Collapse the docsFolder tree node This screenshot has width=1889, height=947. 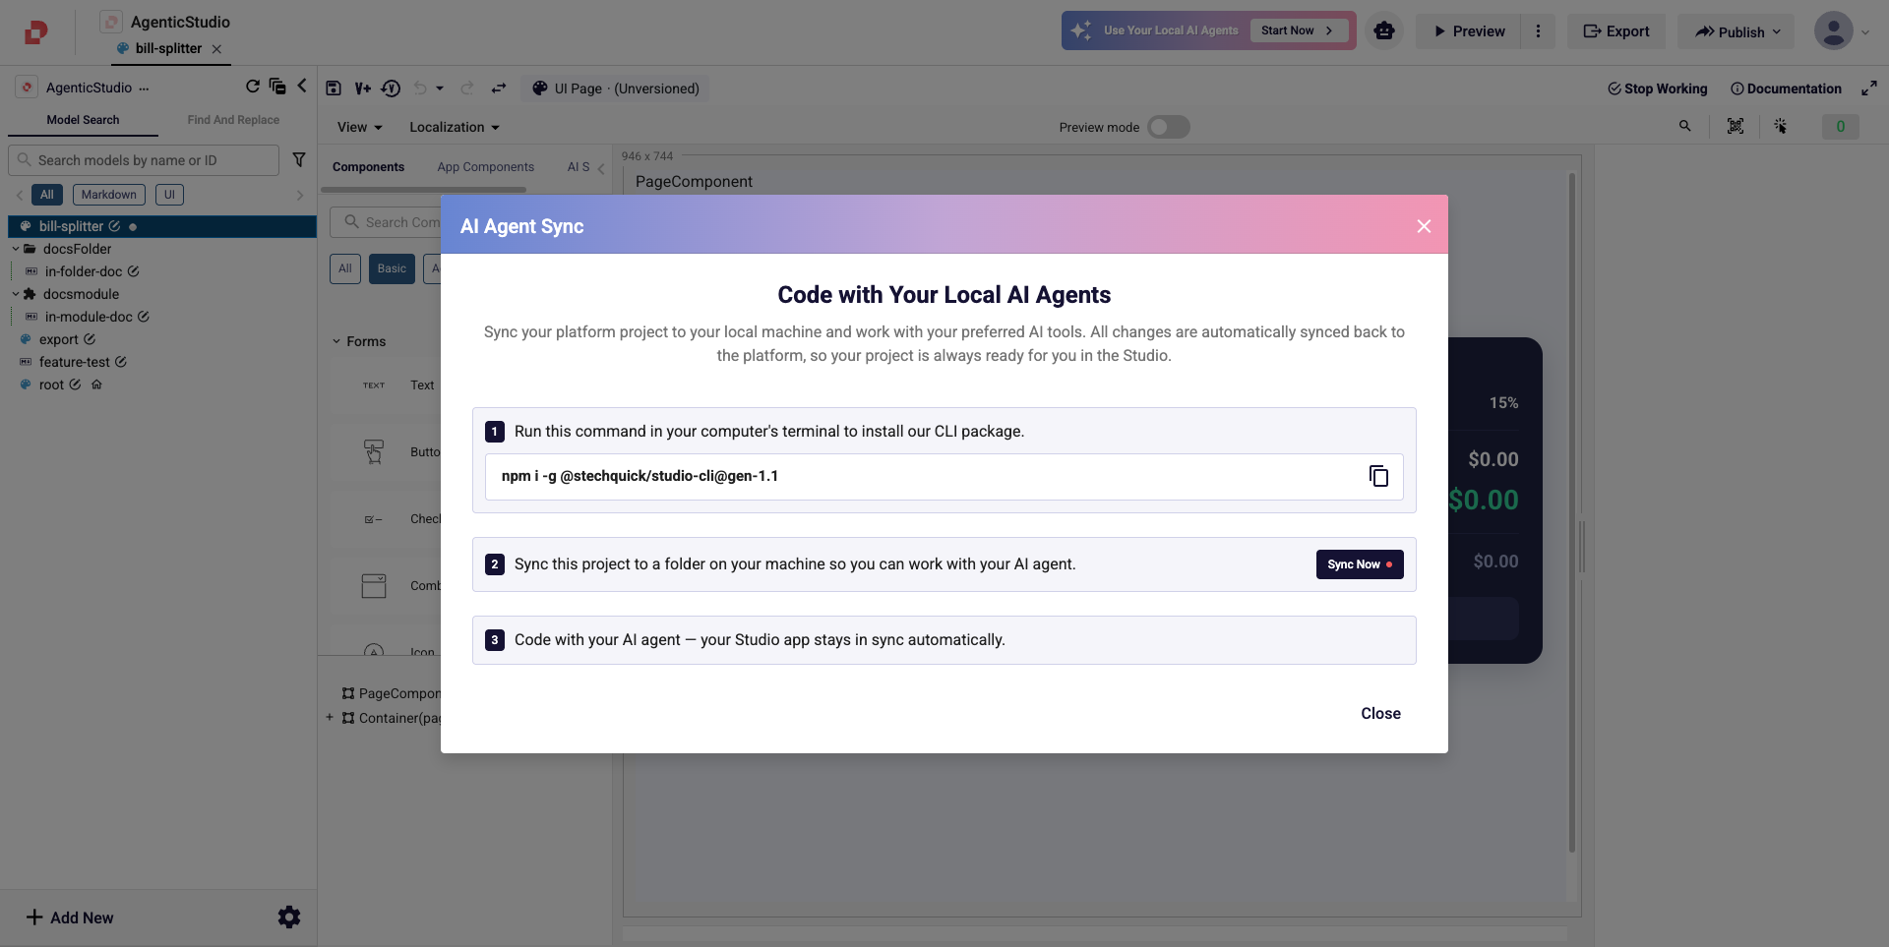(x=16, y=249)
